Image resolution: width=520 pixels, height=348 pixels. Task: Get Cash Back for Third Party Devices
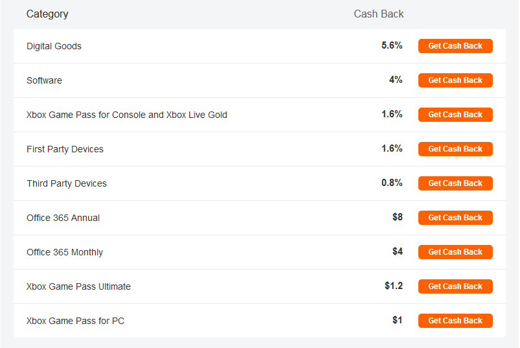pyautogui.click(x=455, y=183)
